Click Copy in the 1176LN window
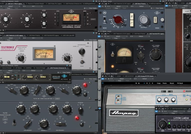Screen dimensions: 191x134 click(x=9, y=8)
